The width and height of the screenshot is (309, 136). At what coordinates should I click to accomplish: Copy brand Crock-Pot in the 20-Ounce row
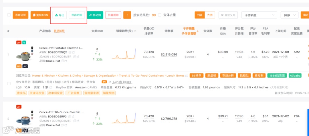tap(62, 125)
